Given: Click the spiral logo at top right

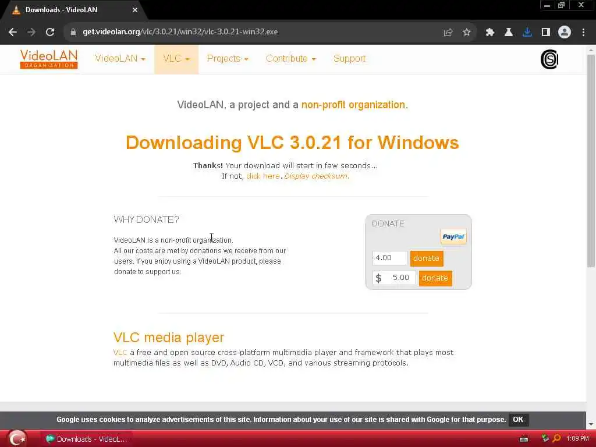Looking at the screenshot, I should point(549,59).
